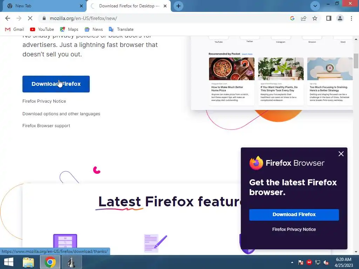Click the Firefox logo in popup
This screenshot has height=269, width=359.
click(256, 163)
